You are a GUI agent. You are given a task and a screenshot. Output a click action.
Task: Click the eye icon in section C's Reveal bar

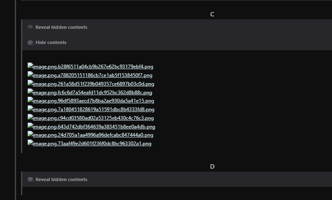pyautogui.click(x=31, y=27)
